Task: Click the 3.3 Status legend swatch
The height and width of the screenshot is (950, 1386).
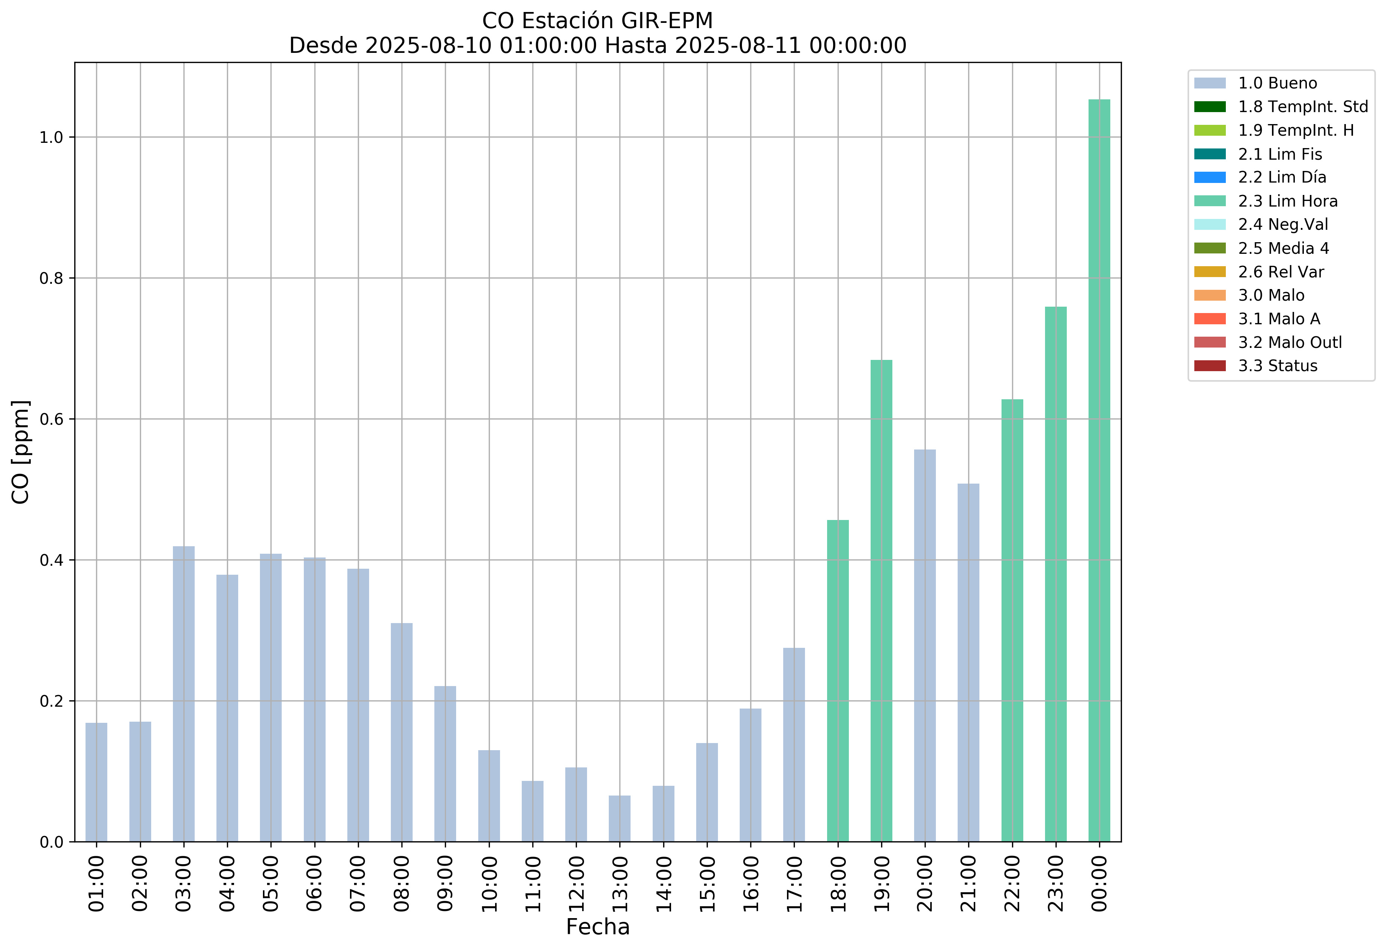Action: click(1209, 366)
